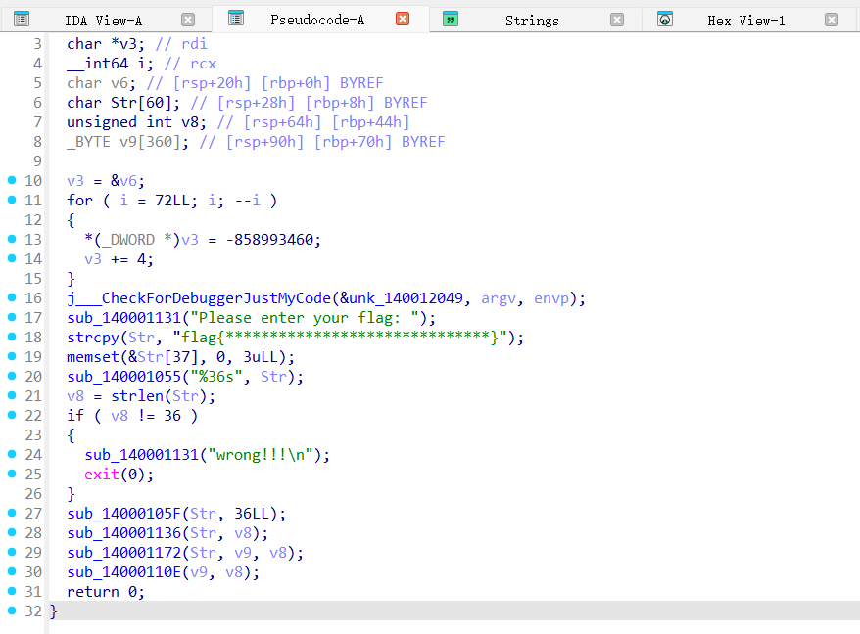Click the Hex View-1 tab icon
The image size is (860, 634).
pos(665,20)
